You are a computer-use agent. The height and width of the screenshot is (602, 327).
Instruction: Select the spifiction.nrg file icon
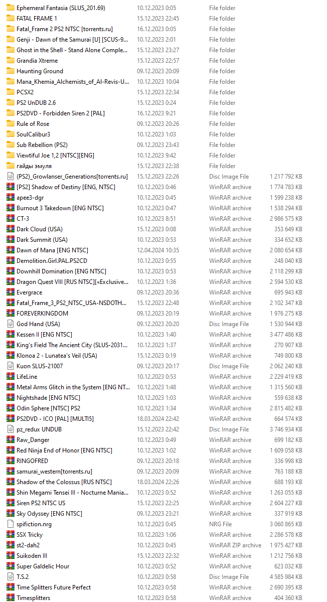tap(11, 524)
